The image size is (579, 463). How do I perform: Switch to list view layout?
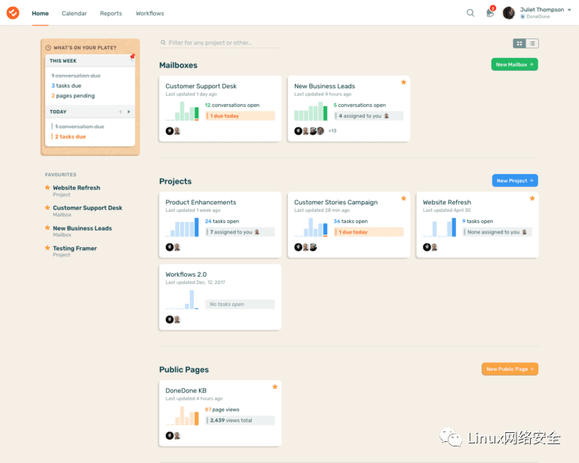532,44
